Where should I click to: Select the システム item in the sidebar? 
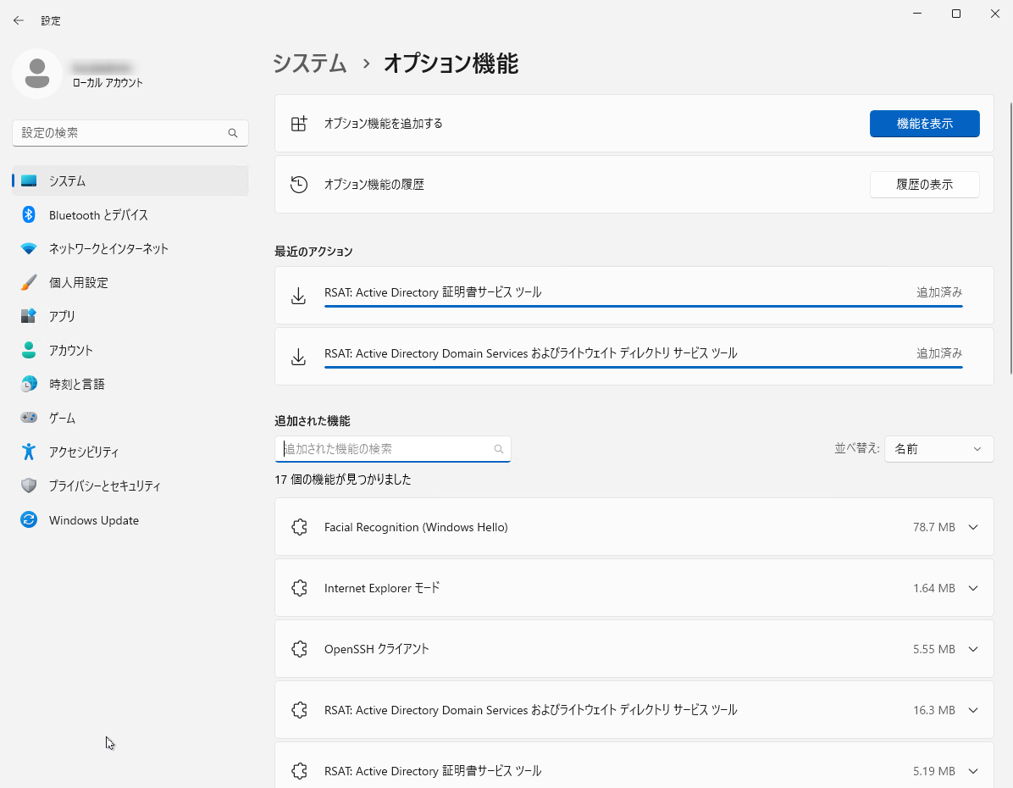pos(130,181)
